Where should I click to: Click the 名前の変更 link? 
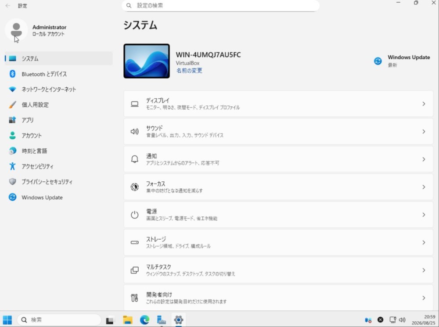pyautogui.click(x=189, y=71)
